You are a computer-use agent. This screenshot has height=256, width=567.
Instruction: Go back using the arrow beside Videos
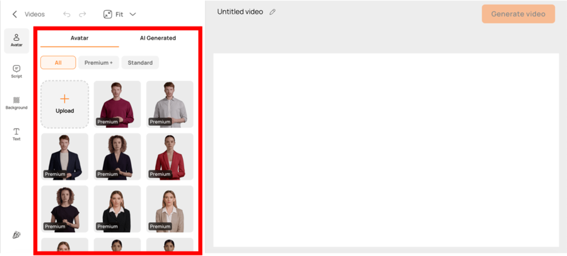point(15,14)
